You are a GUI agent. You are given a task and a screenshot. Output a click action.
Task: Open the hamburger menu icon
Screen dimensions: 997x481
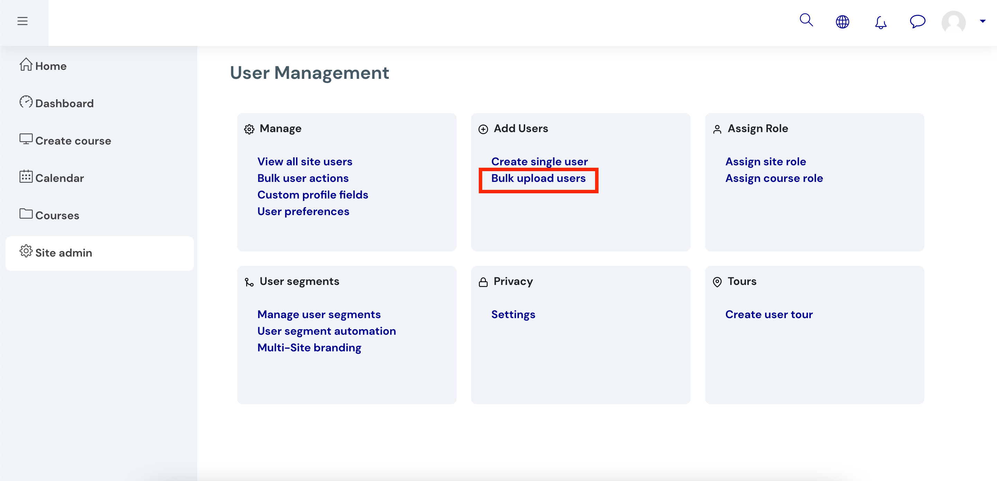(23, 21)
